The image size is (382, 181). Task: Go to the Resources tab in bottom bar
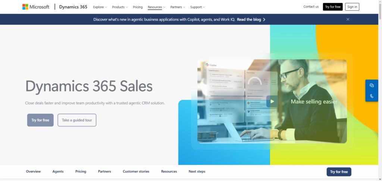[x=169, y=172]
